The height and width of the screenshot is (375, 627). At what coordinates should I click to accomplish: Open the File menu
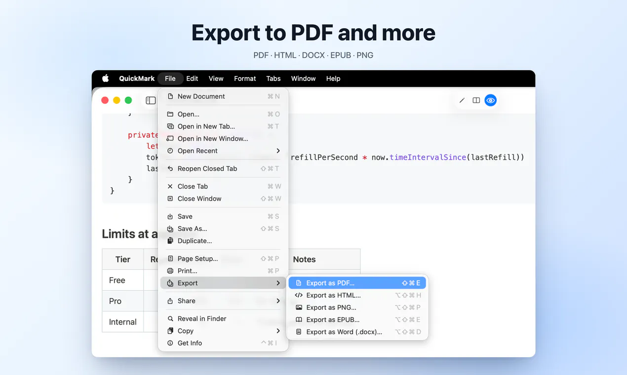click(x=170, y=78)
